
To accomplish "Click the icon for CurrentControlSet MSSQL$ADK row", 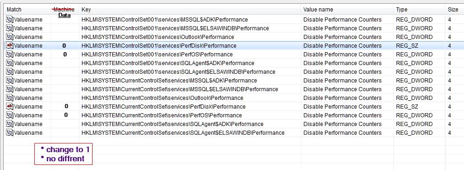I will coord(10,80).
